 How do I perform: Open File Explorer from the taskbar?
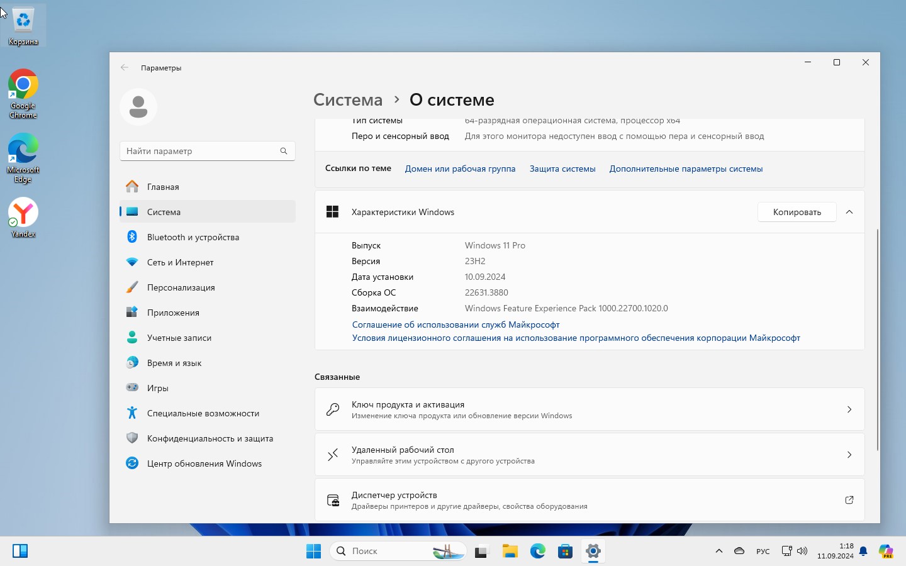(510, 552)
